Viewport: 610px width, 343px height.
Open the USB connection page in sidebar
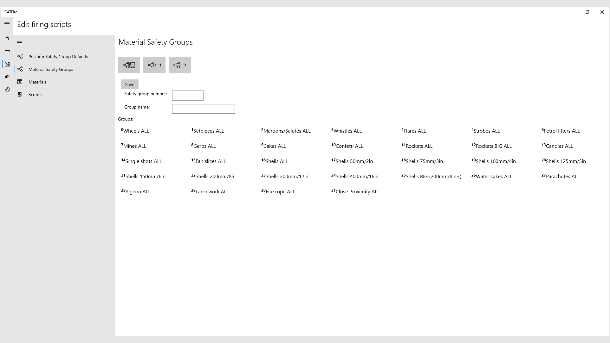(x=7, y=39)
